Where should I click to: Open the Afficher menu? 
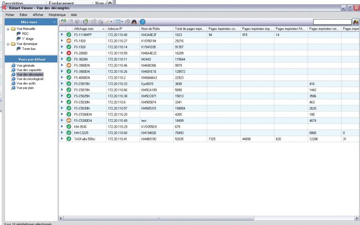pyautogui.click(x=38, y=15)
